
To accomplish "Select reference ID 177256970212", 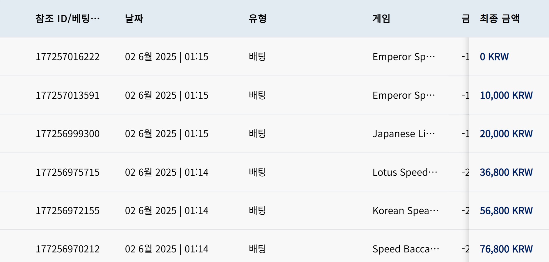I will pos(67,249).
